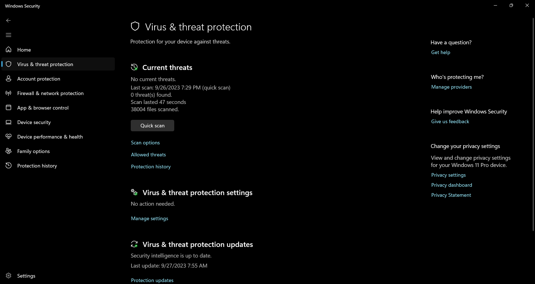This screenshot has height=284, width=535.
Task: Click the Device performance heart icon
Action: (9, 137)
